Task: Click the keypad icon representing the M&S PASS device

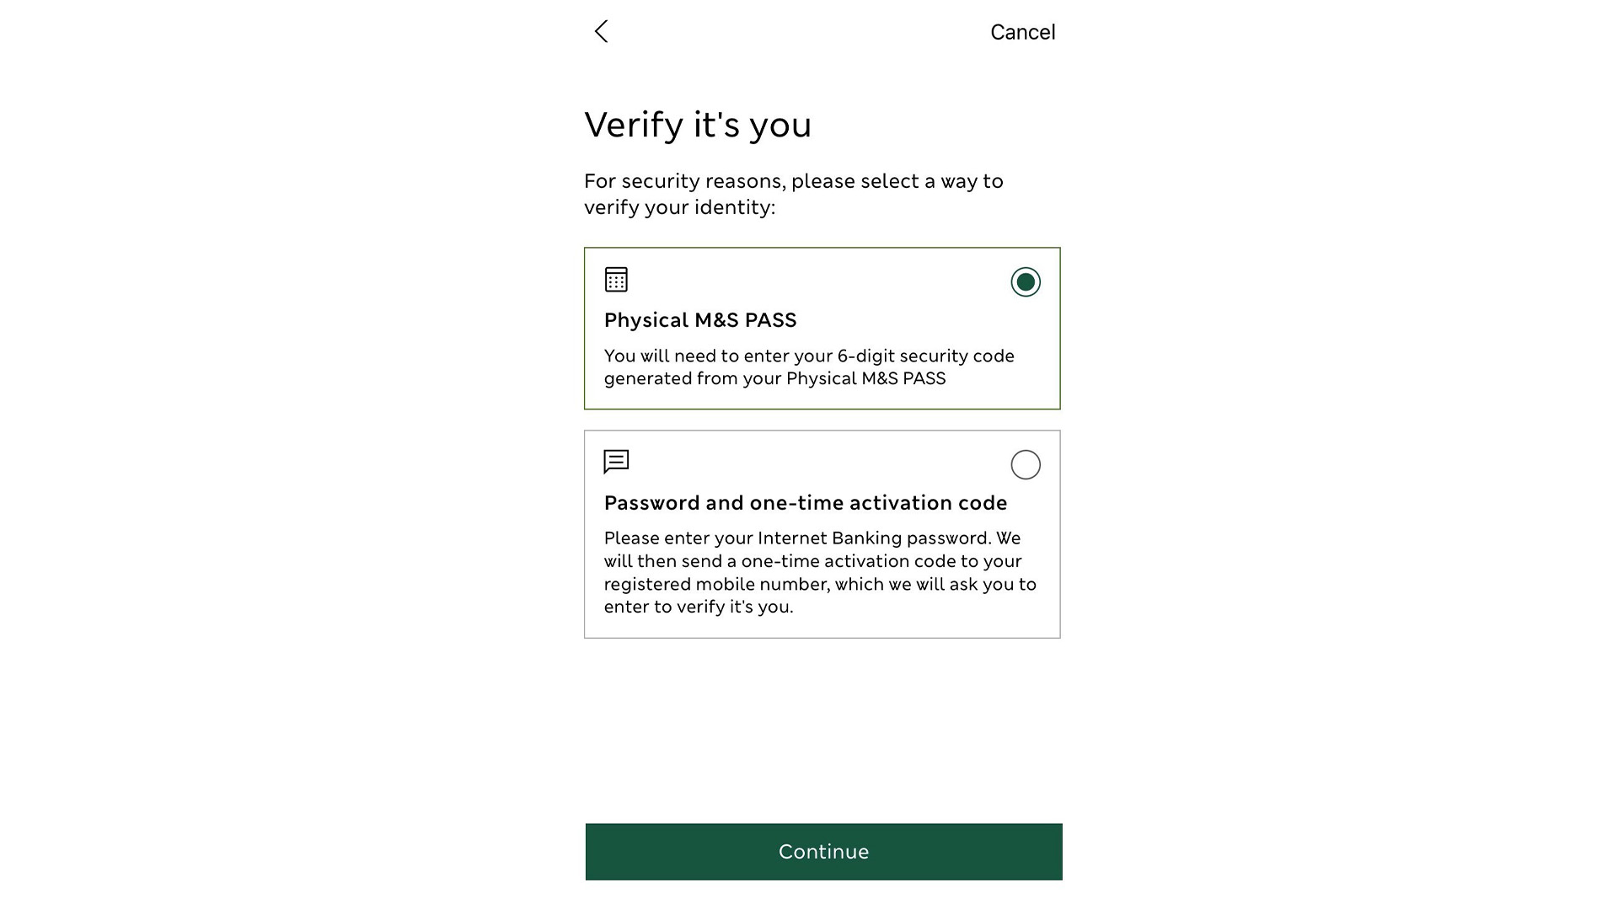Action: tap(616, 279)
